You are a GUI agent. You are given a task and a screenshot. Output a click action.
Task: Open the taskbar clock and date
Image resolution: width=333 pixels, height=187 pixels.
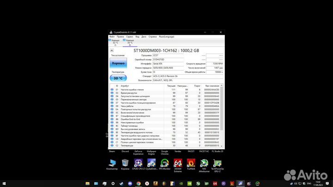pos(318,184)
